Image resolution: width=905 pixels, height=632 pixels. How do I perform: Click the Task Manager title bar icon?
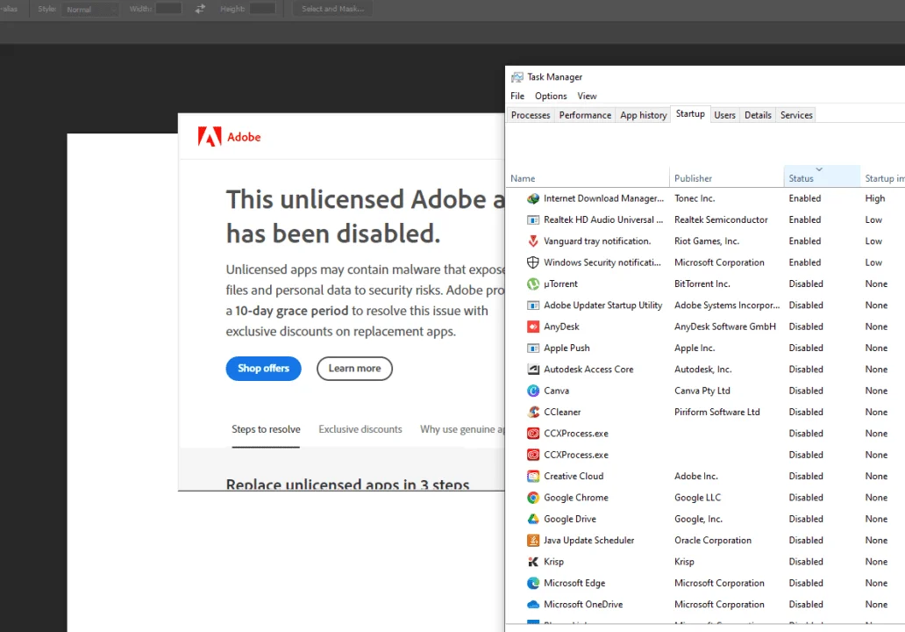click(517, 77)
